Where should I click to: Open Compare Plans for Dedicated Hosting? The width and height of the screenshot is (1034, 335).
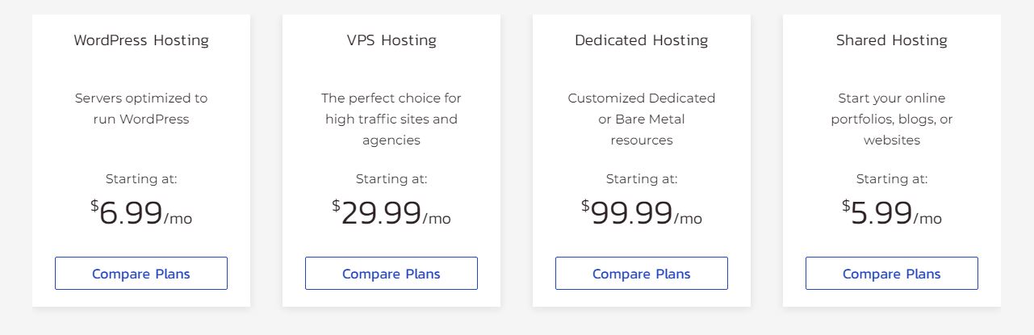click(642, 274)
